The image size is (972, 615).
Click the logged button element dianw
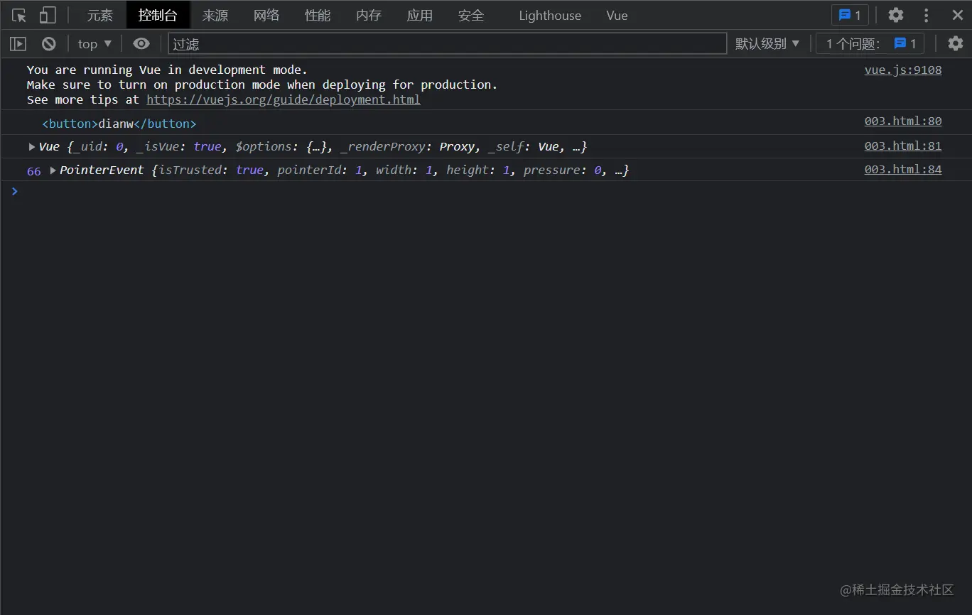pyautogui.click(x=119, y=124)
